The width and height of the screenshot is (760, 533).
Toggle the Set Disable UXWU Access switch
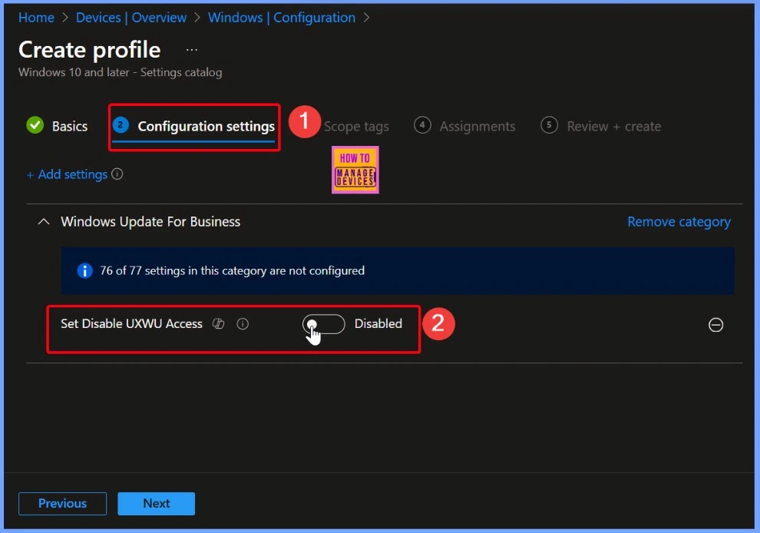(323, 324)
